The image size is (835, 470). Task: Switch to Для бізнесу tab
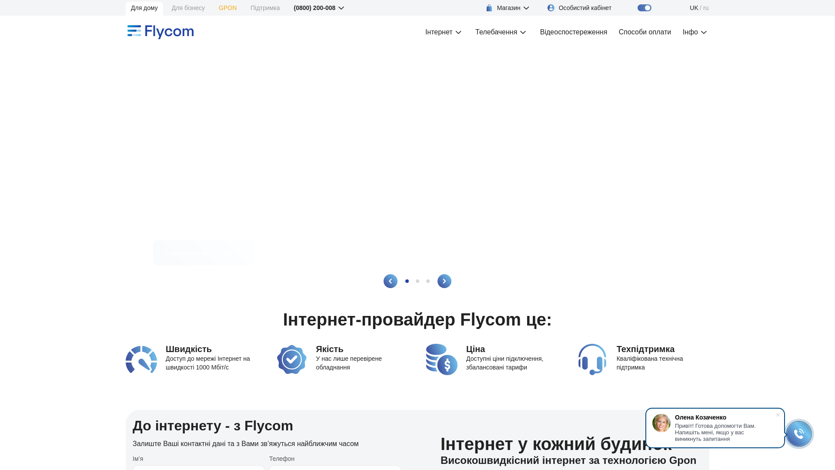click(x=188, y=8)
